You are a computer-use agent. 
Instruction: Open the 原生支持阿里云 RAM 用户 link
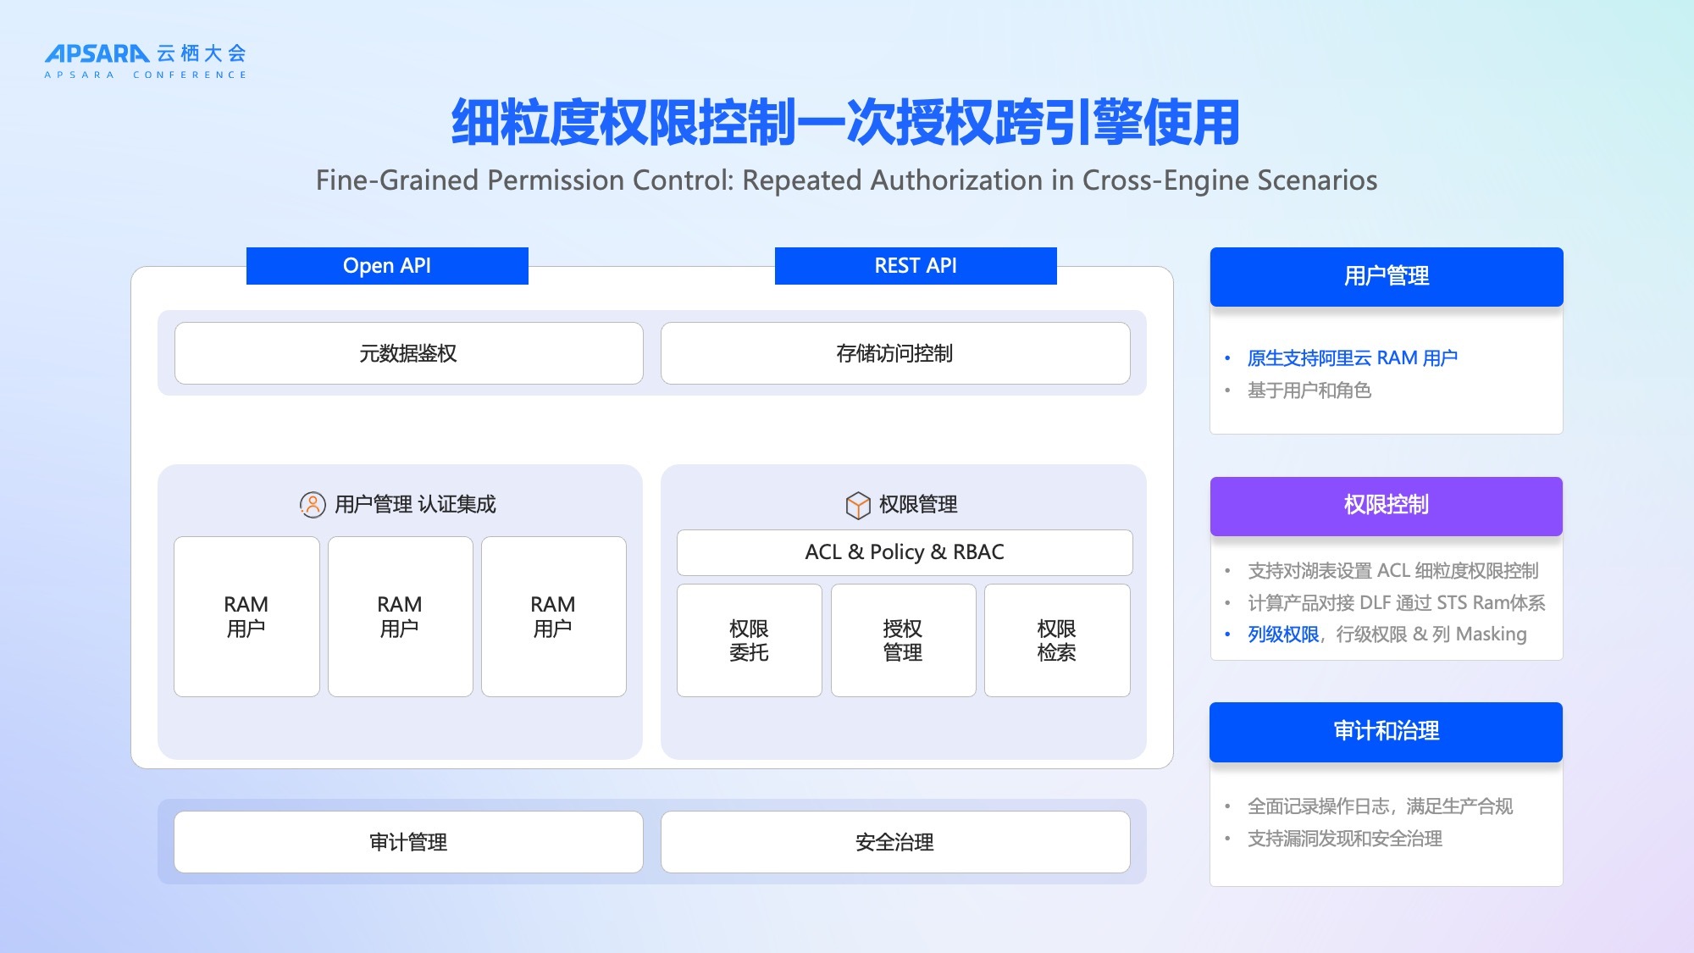[1352, 358]
